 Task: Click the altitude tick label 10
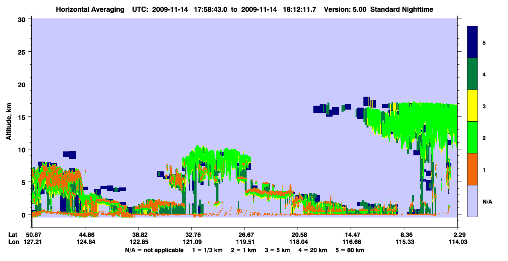pos(22,149)
